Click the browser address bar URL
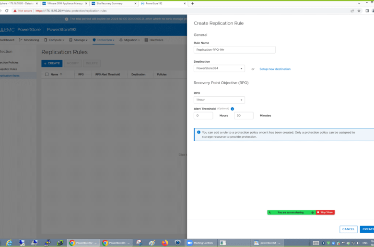This screenshot has width=374, height=247. 71,11
